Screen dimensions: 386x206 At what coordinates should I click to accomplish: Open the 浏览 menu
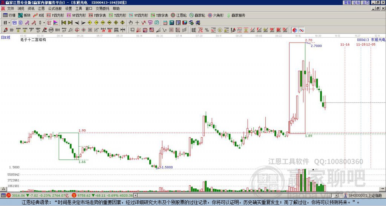click(21, 9)
